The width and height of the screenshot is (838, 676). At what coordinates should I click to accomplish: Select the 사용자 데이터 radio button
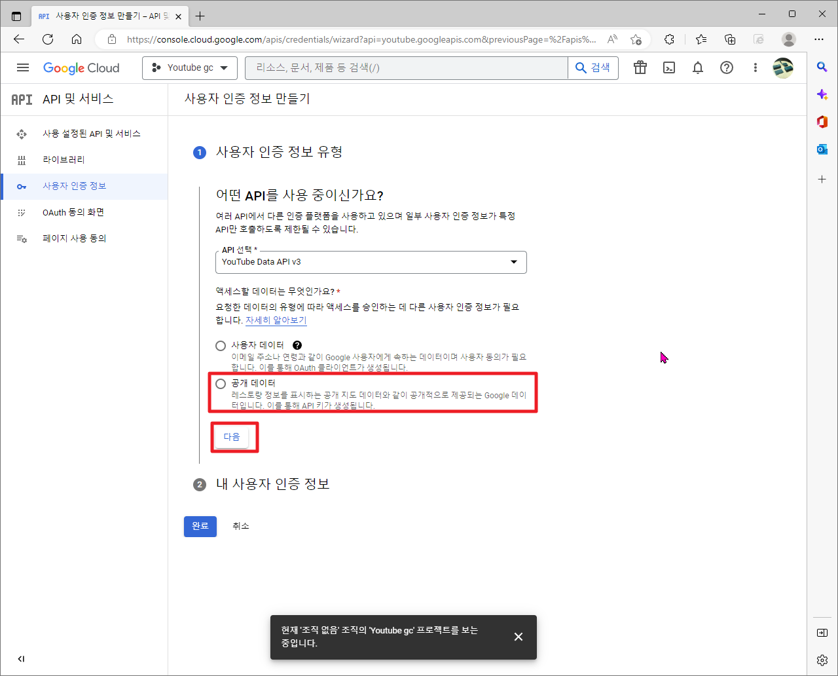point(221,345)
